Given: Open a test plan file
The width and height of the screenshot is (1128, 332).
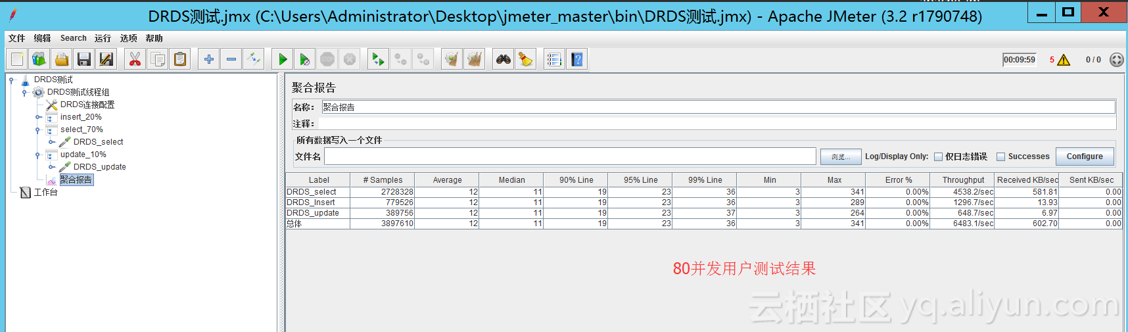Looking at the screenshot, I should 62,60.
